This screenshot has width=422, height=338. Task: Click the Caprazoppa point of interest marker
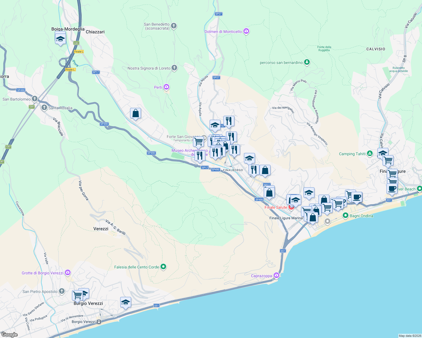276,275
